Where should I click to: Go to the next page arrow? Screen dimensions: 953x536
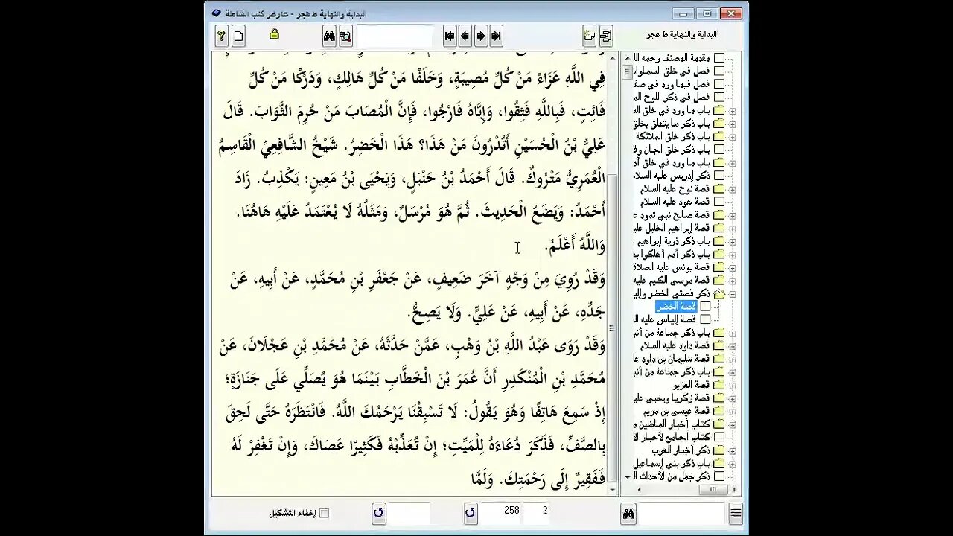coord(481,36)
